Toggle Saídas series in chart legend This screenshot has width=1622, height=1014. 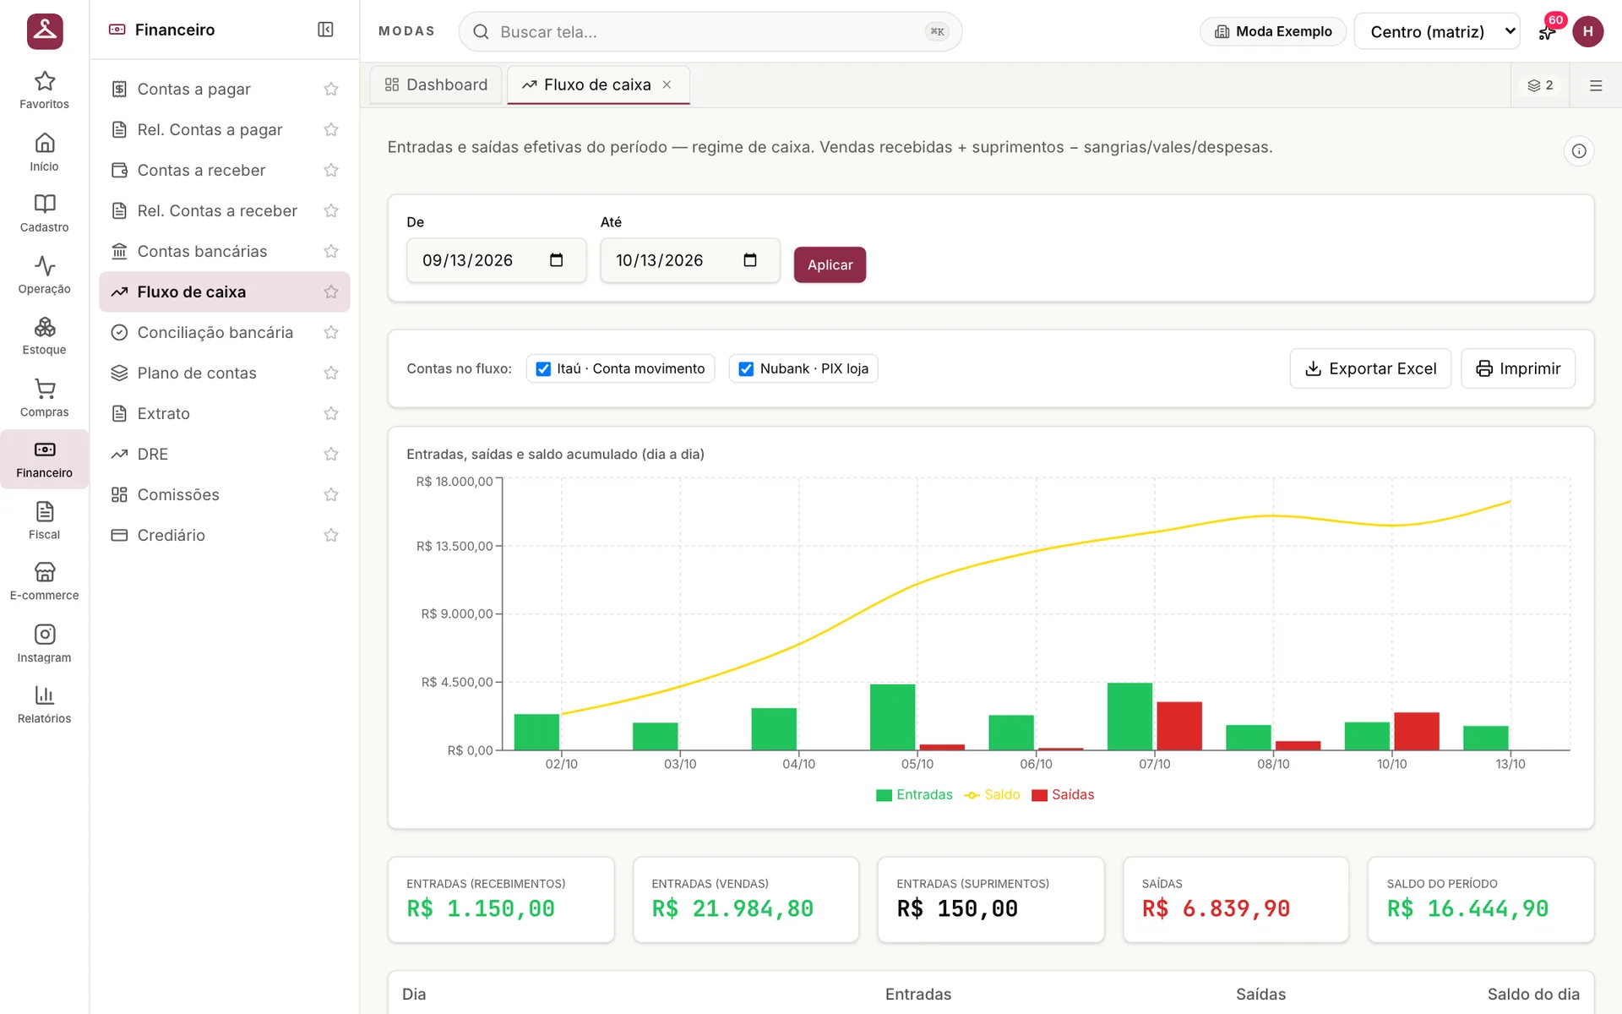coord(1063,794)
